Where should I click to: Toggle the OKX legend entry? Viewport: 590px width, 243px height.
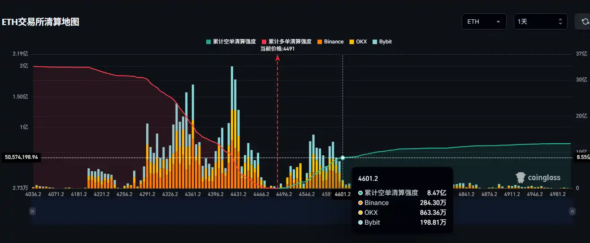tap(361, 42)
